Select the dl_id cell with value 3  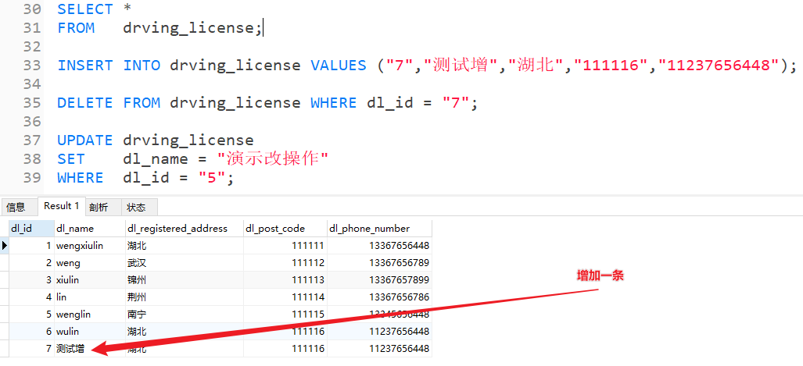pos(31,280)
